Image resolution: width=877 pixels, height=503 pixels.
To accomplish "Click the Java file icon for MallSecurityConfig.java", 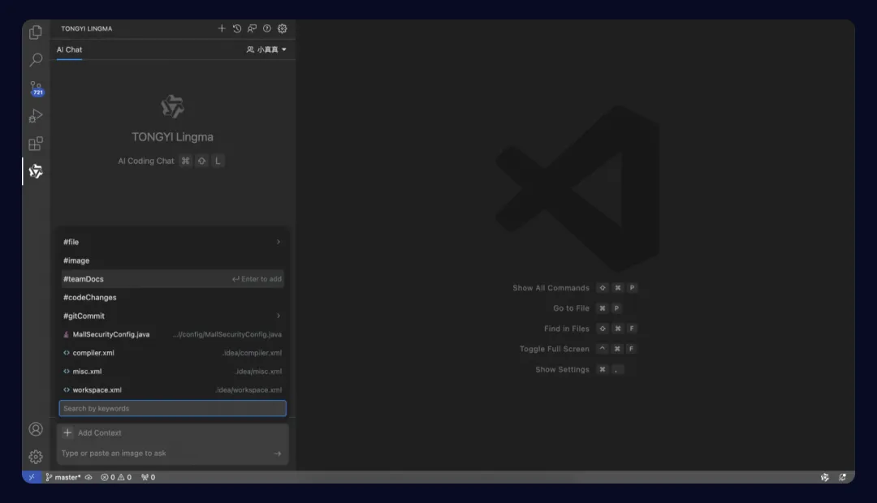I will [x=66, y=334].
